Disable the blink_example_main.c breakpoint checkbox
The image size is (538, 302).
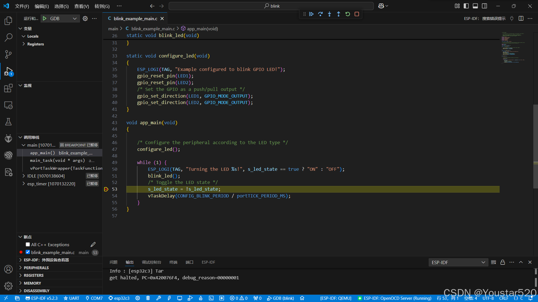[28, 252]
